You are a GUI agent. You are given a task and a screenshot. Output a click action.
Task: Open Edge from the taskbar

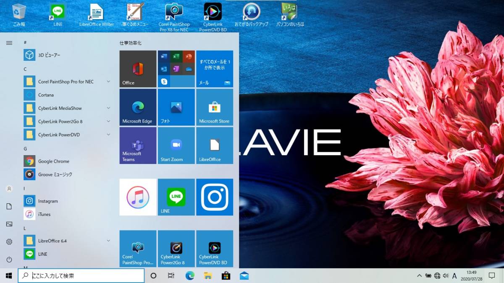190,275
